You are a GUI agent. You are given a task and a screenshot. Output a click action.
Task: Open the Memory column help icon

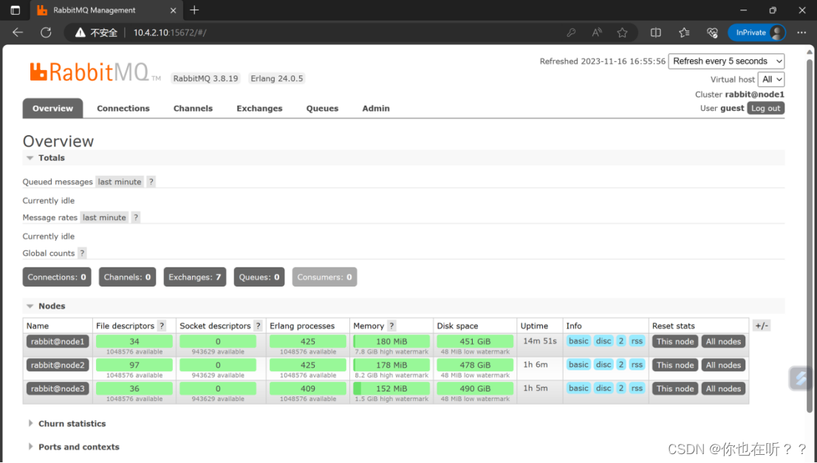point(391,325)
